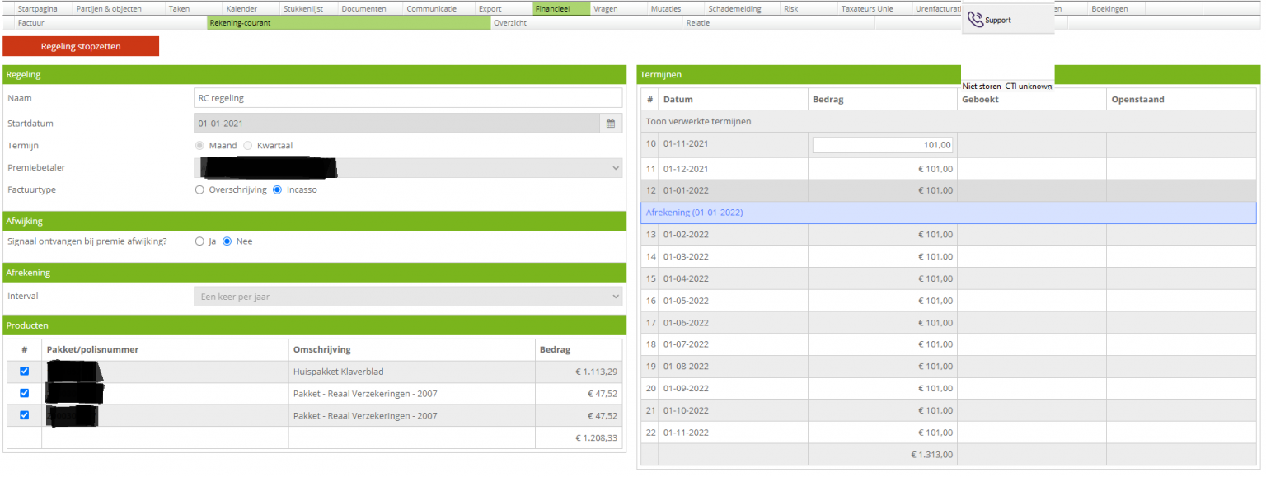Open the Financieel menu tab
This screenshot has height=477, width=1266.
pyautogui.click(x=561, y=9)
